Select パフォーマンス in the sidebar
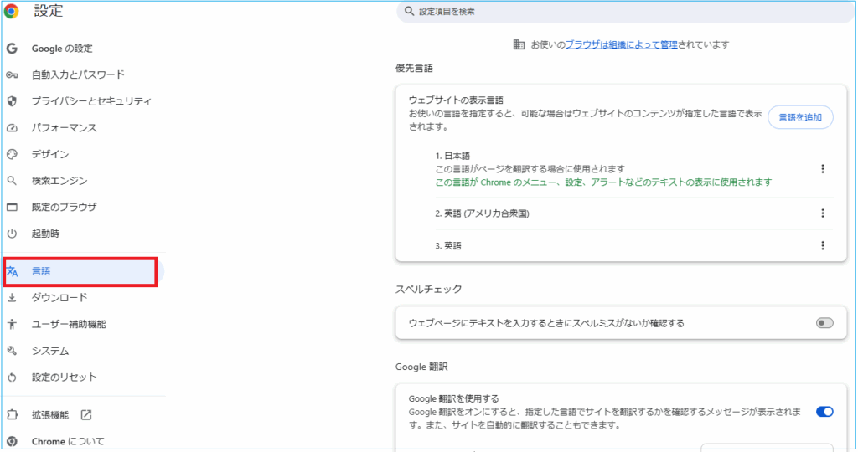 click(64, 128)
